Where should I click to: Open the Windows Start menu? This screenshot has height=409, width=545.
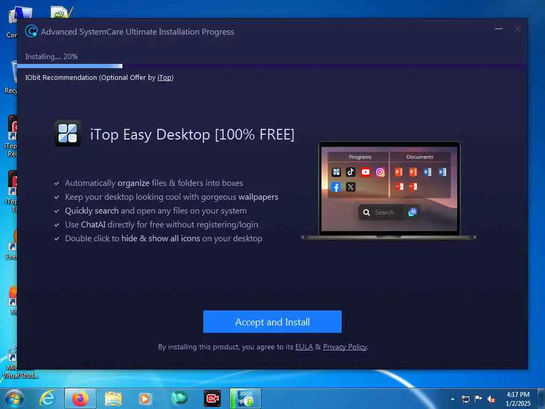[x=14, y=398]
